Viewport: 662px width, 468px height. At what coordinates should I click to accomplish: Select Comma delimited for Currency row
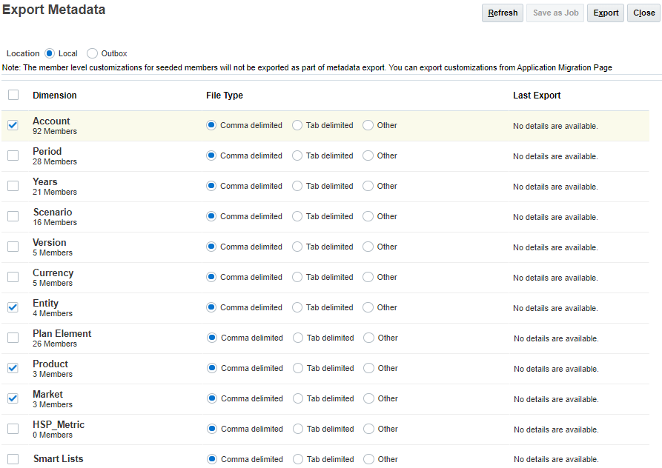[x=211, y=277]
